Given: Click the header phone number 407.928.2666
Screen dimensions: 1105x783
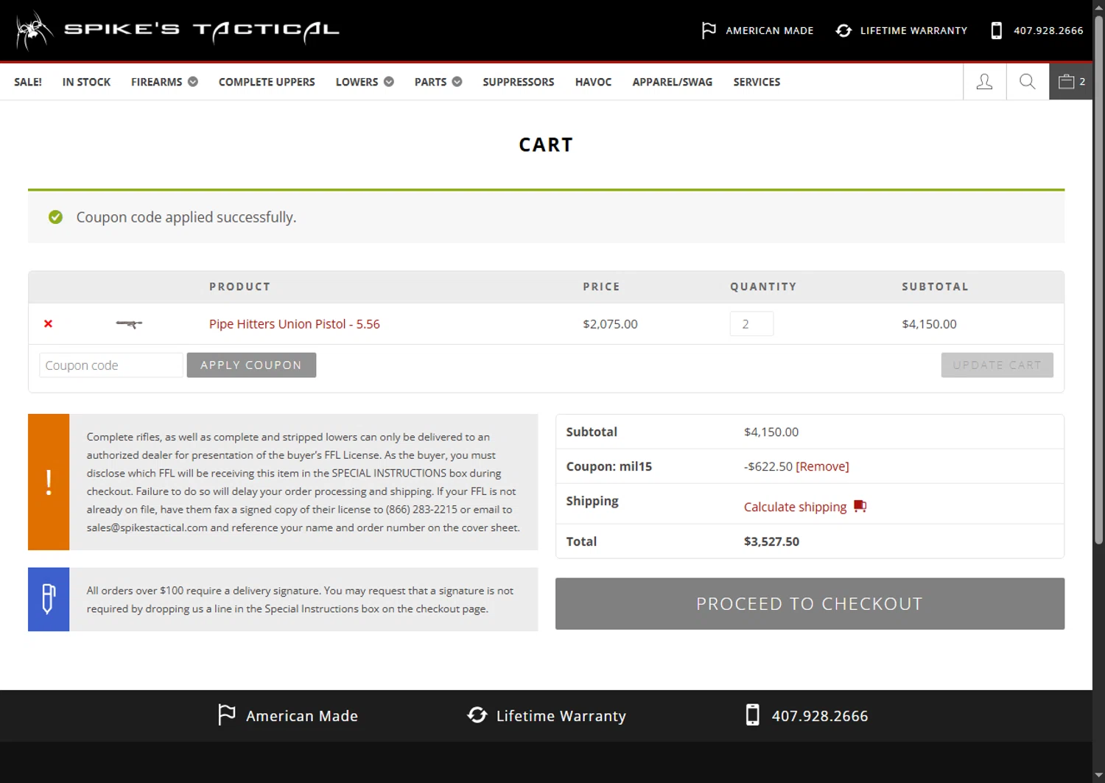Looking at the screenshot, I should 1048,30.
